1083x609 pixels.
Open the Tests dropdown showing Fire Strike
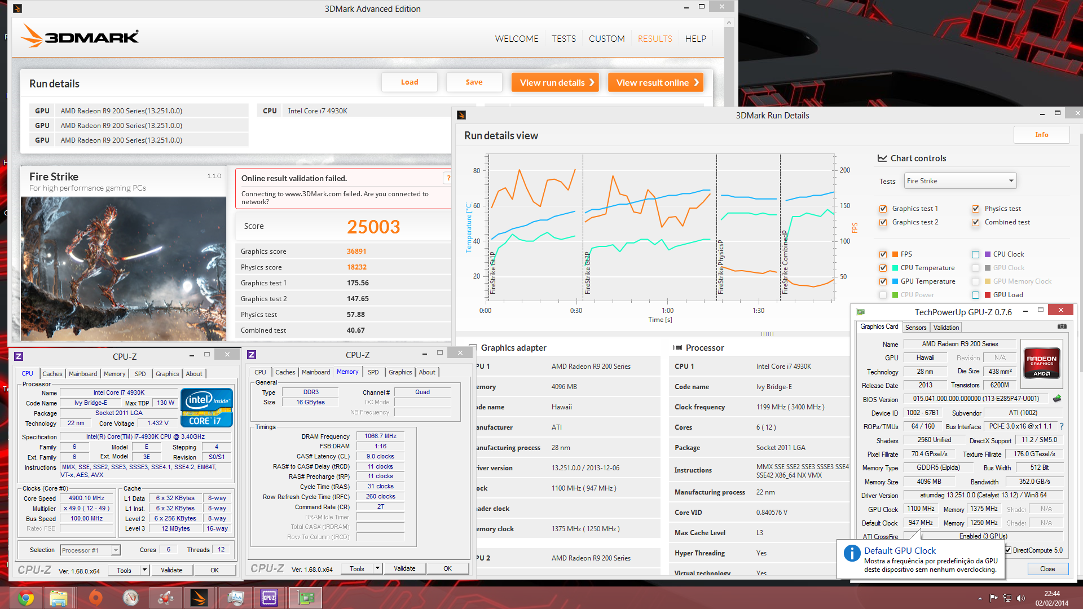click(x=960, y=181)
